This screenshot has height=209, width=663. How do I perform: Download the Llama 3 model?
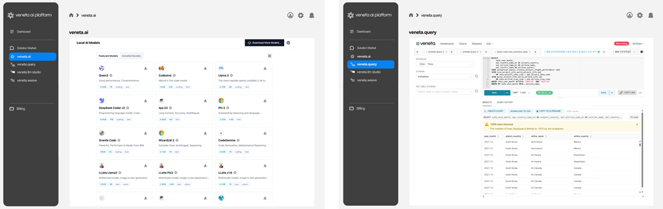(265, 69)
